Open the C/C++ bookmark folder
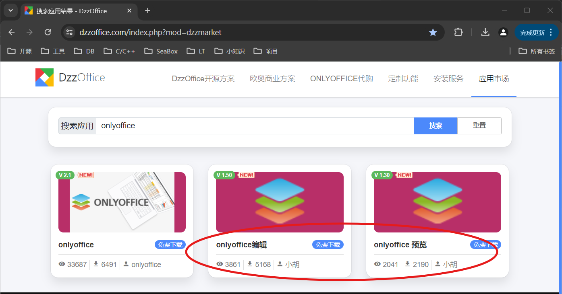 click(x=119, y=51)
